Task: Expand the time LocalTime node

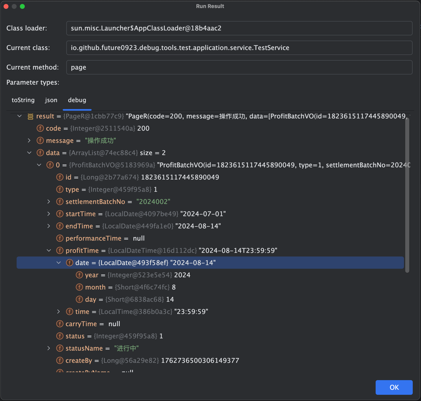Action: tap(59, 312)
